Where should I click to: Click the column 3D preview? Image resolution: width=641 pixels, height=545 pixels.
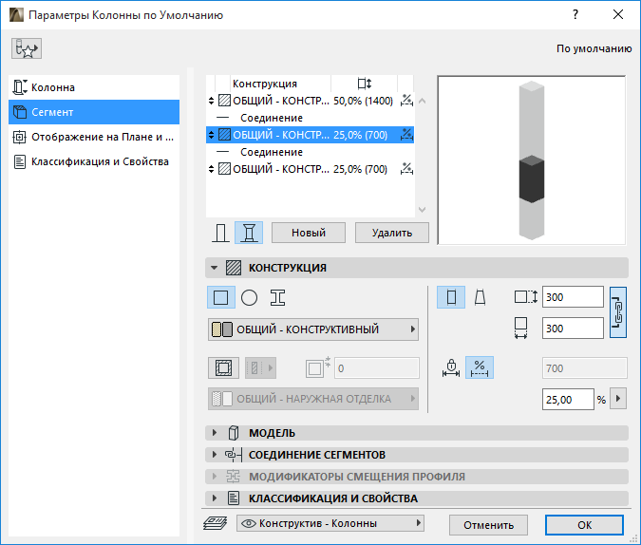532,160
